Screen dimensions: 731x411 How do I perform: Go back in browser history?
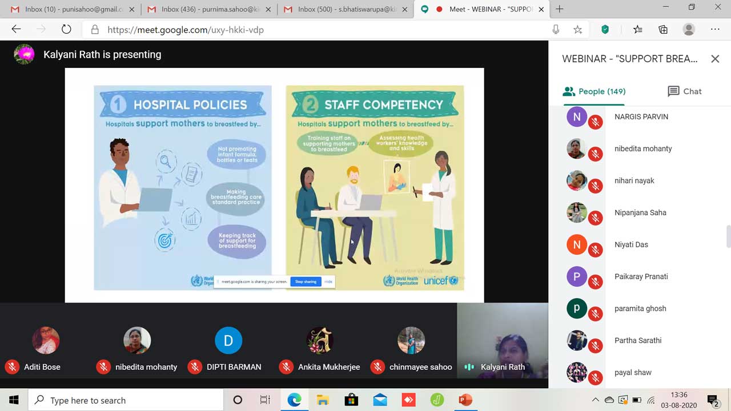pos(16,30)
